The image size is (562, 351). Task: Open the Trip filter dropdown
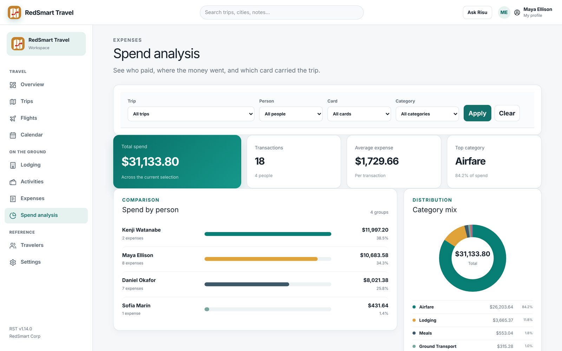191,114
